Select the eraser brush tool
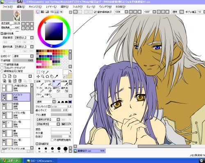205x163 pixels. 48,90
